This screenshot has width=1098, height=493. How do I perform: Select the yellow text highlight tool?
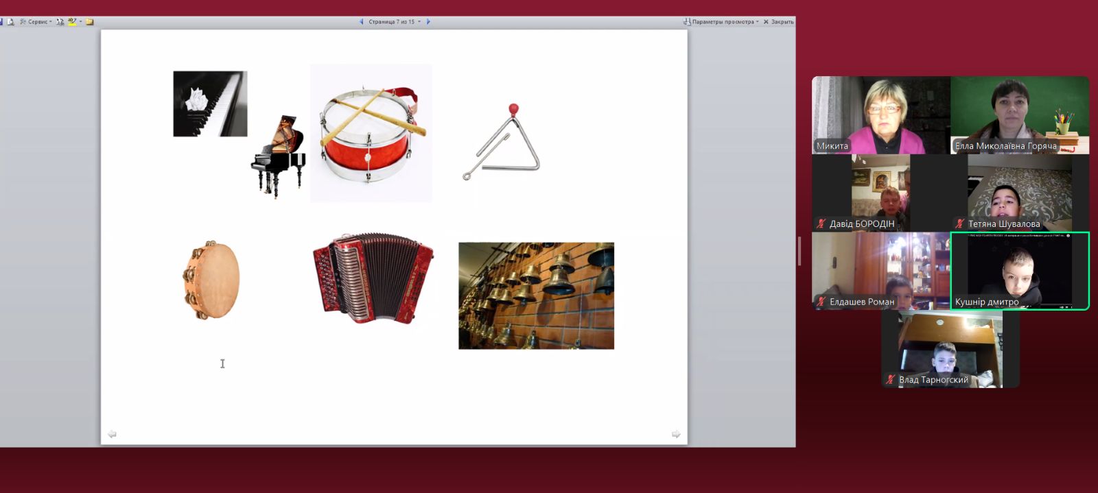pyautogui.click(x=72, y=22)
